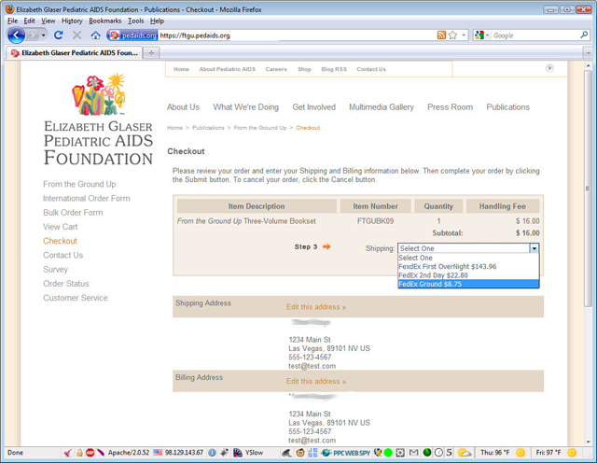
Task: Choose FexdEx First OverNight $143.96 option
Action: click(x=468, y=266)
